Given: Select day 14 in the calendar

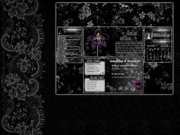Looking at the screenshot, I should pyautogui.click(x=154, y=55).
